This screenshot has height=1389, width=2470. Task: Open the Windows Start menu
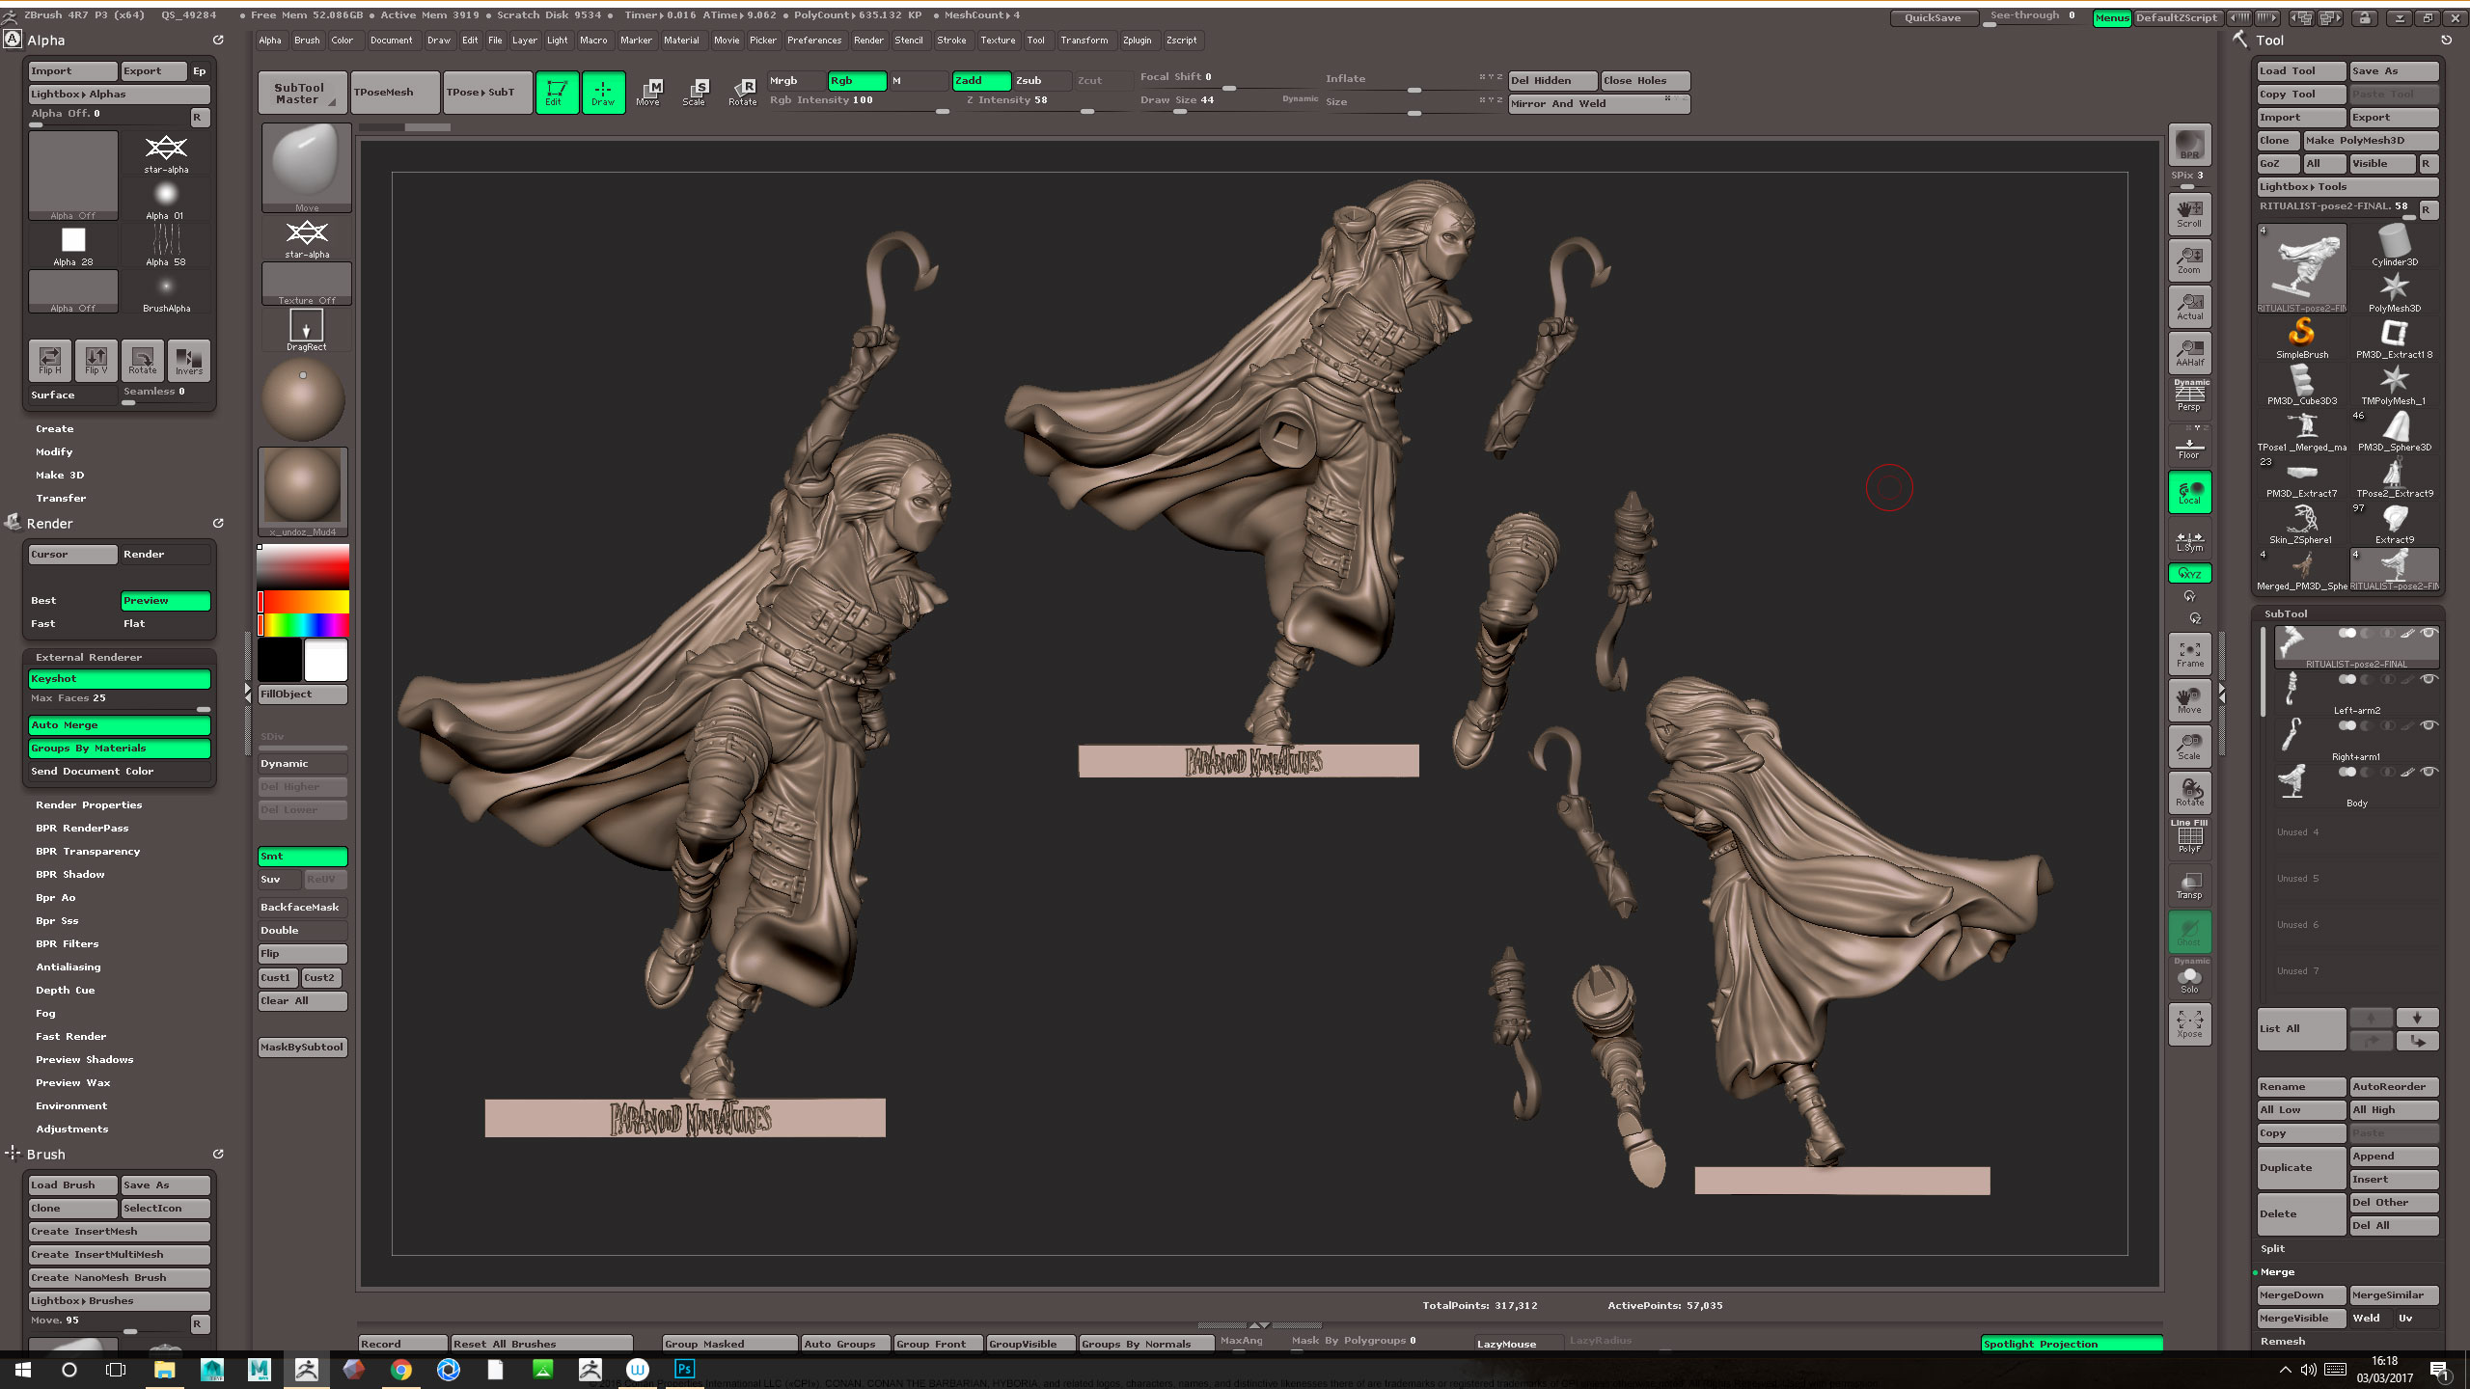pyautogui.click(x=22, y=1369)
